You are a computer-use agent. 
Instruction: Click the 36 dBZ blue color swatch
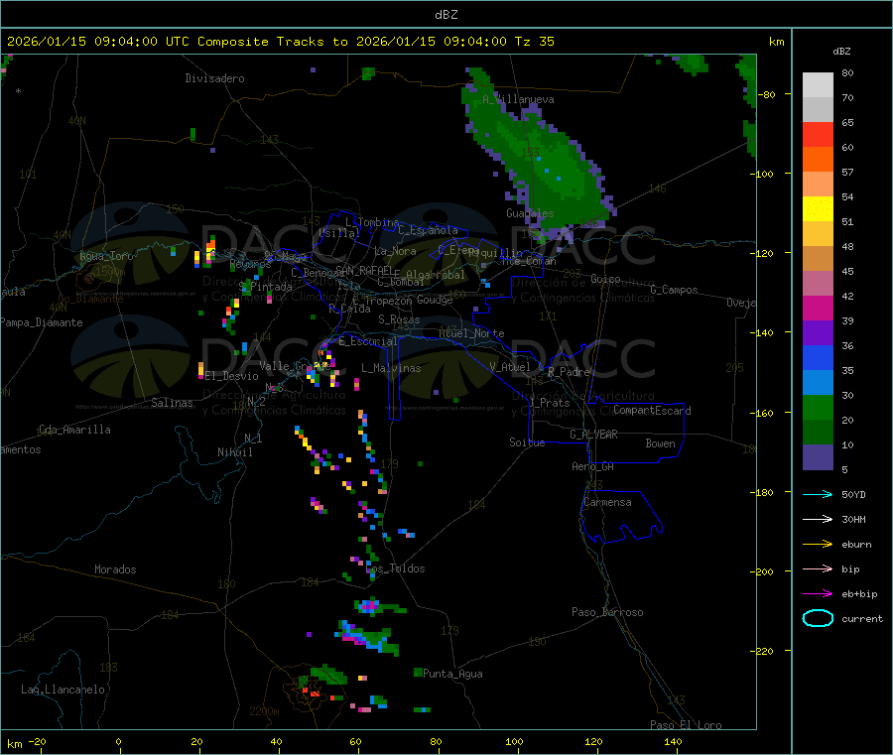[818, 357]
